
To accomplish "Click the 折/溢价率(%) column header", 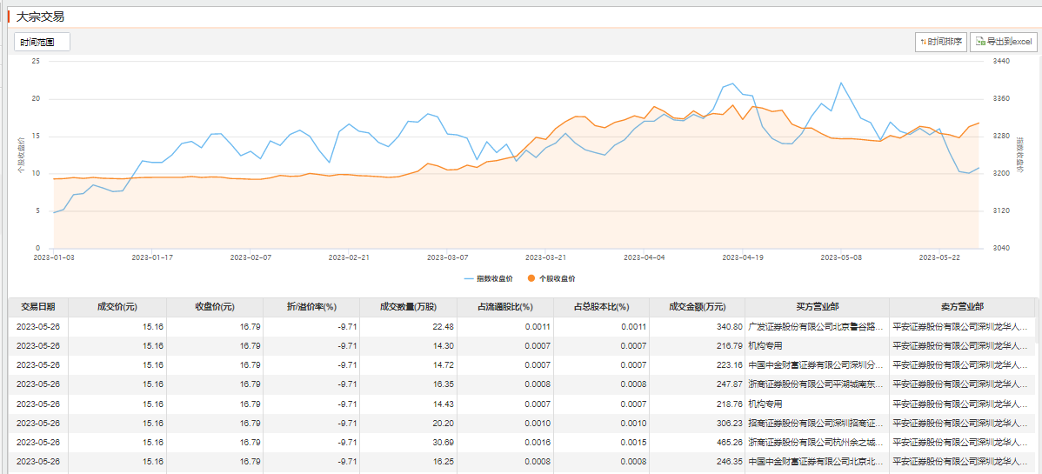I will [x=311, y=307].
